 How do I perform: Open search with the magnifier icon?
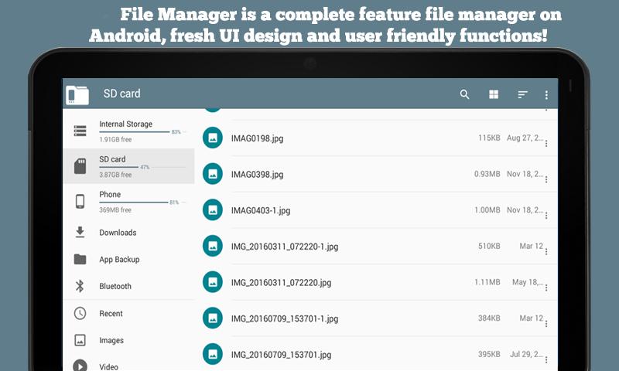click(x=464, y=94)
